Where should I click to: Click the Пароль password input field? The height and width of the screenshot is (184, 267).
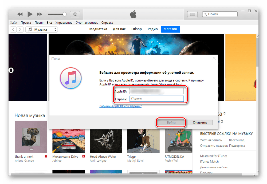click(x=157, y=99)
